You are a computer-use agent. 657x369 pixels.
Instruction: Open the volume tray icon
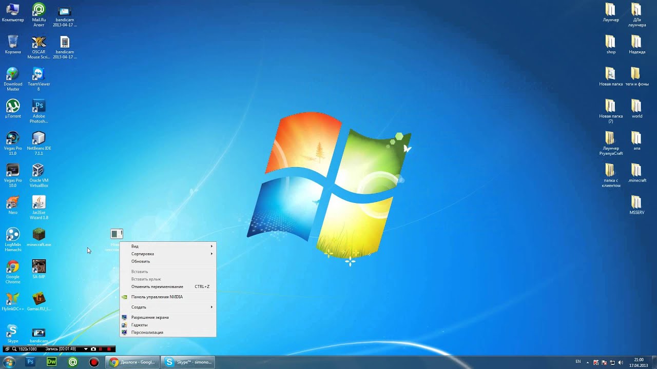[621, 362]
